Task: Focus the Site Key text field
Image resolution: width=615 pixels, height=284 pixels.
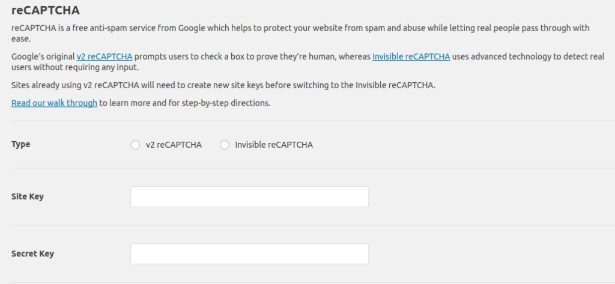Action: 249,197
